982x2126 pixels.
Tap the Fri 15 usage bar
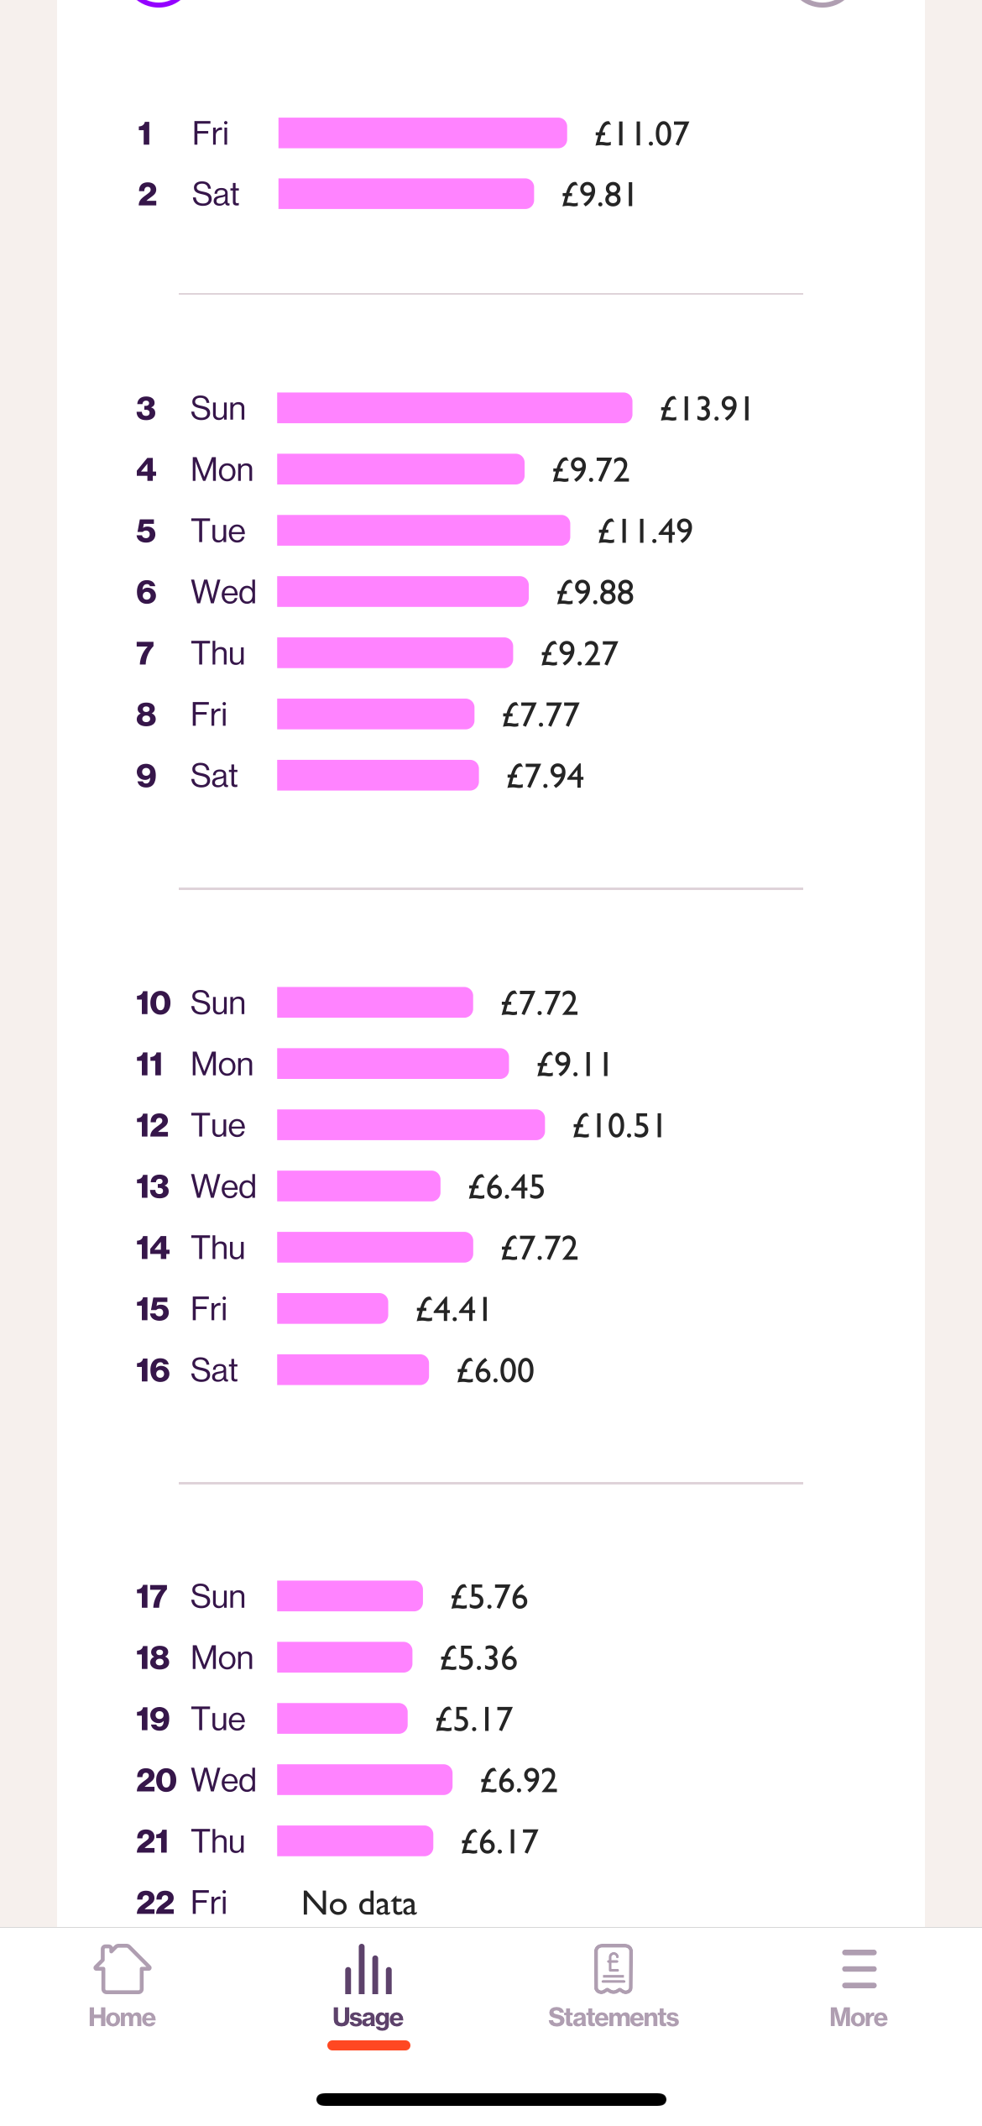(332, 1308)
